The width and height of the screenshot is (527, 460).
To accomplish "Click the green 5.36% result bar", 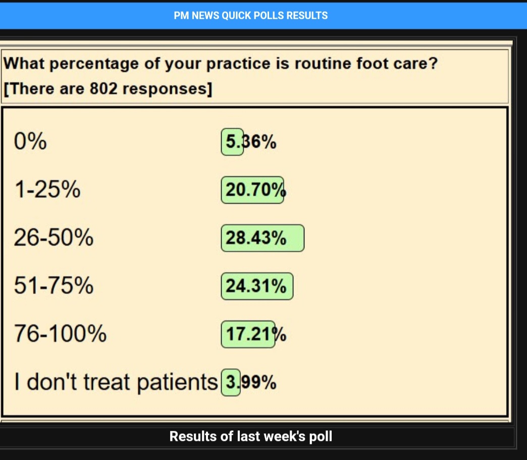I will tap(232, 142).
